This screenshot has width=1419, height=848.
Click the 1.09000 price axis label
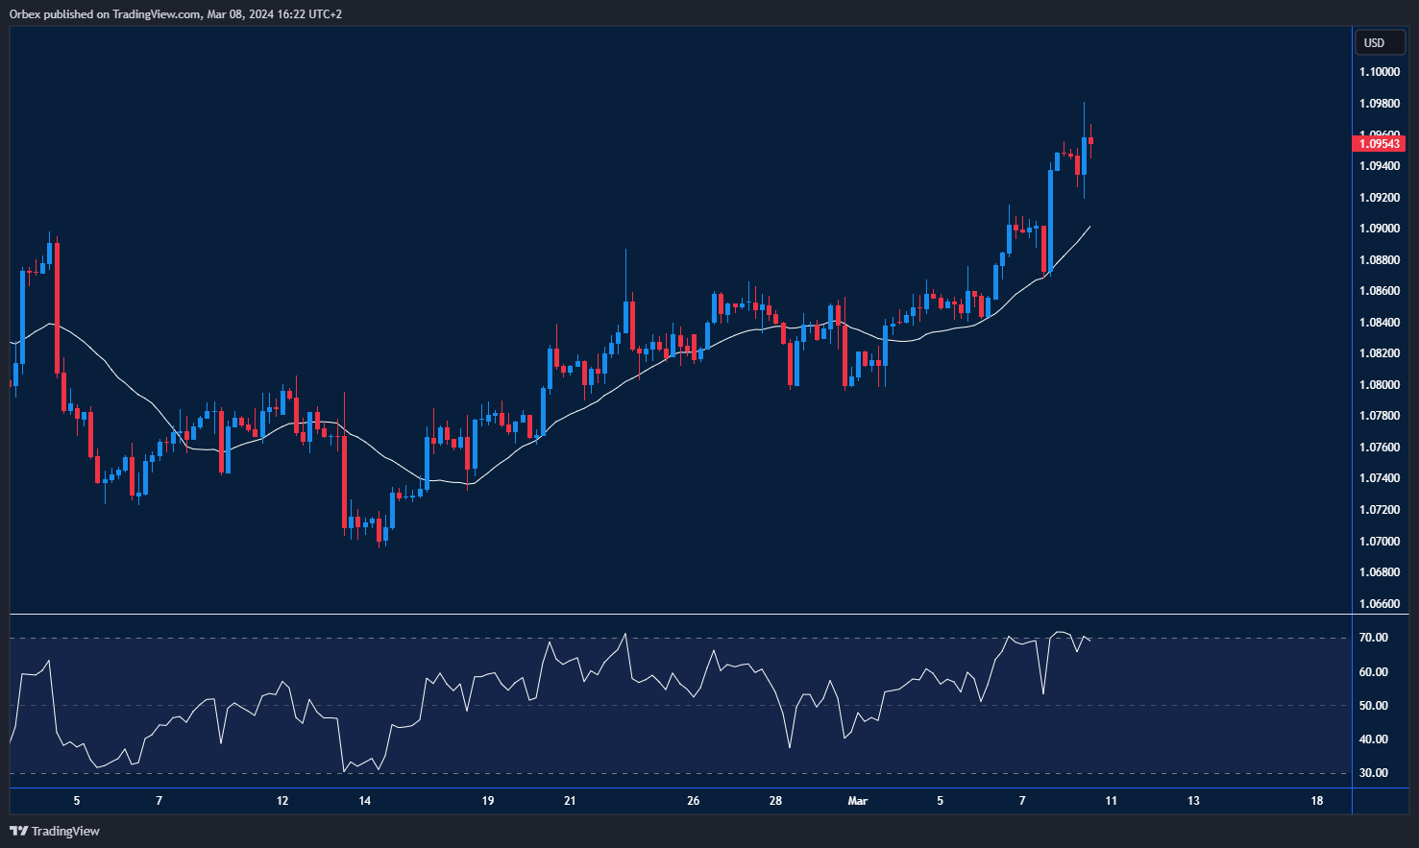tap(1379, 229)
